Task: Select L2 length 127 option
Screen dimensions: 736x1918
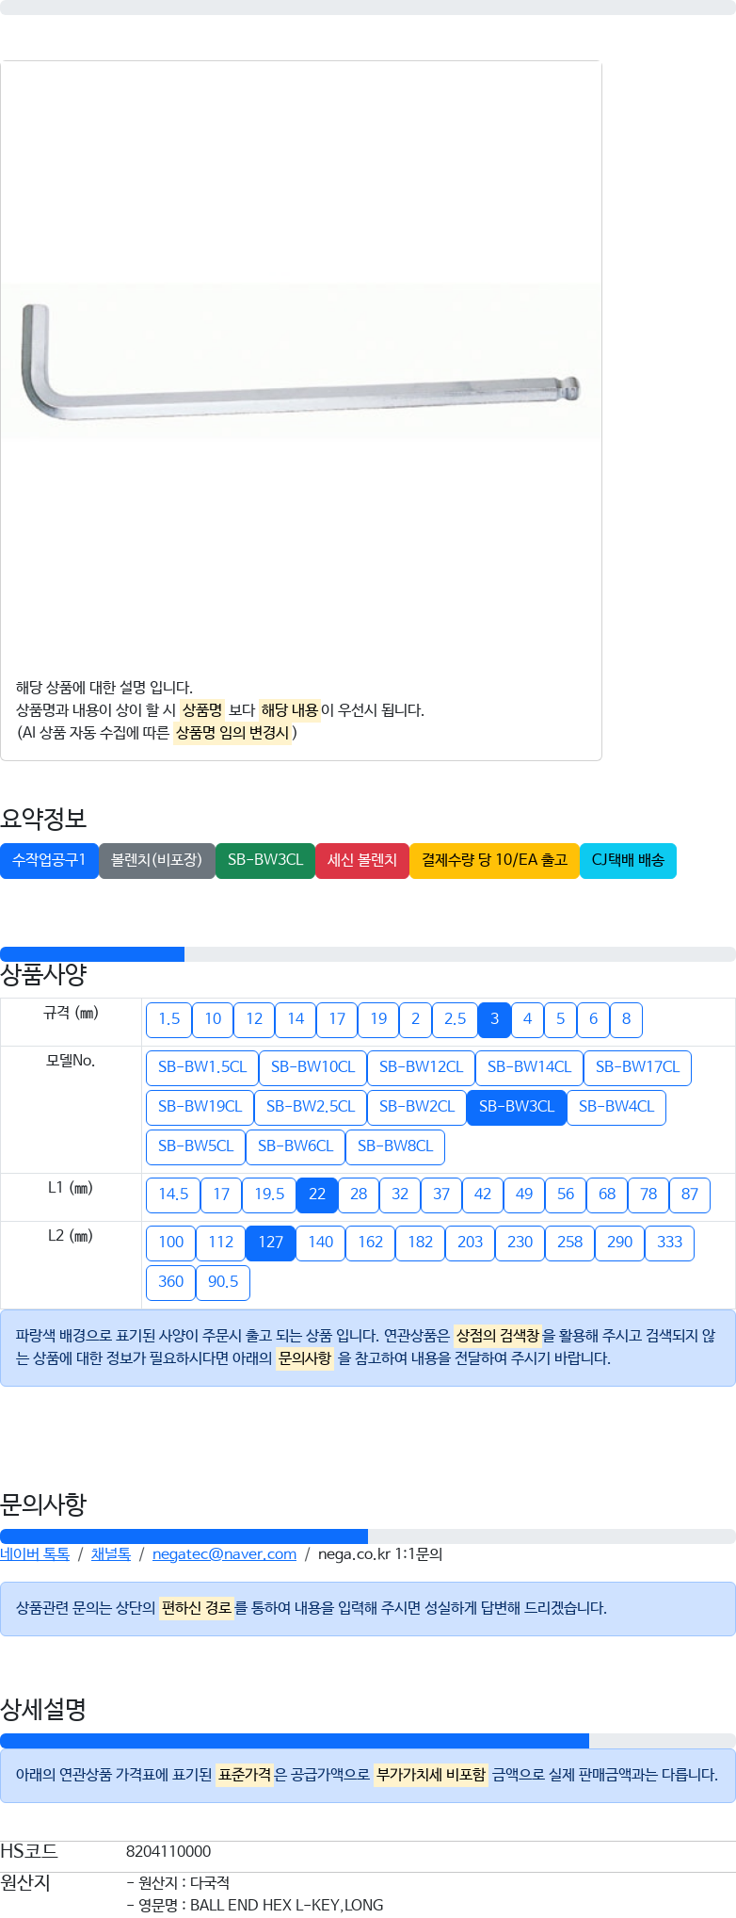Action: coord(270,1243)
